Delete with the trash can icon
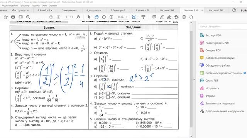Viewport: 247px width, 138px height. (184, 17)
